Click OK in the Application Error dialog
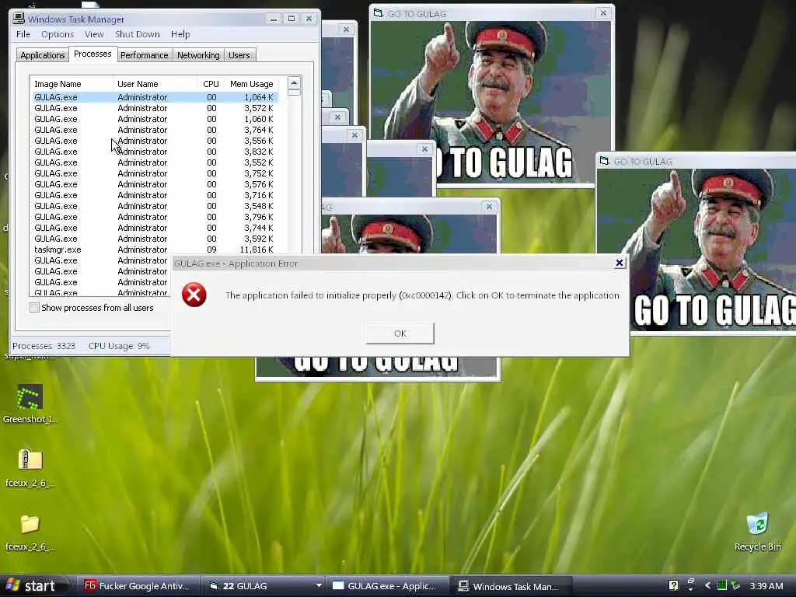 point(400,333)
